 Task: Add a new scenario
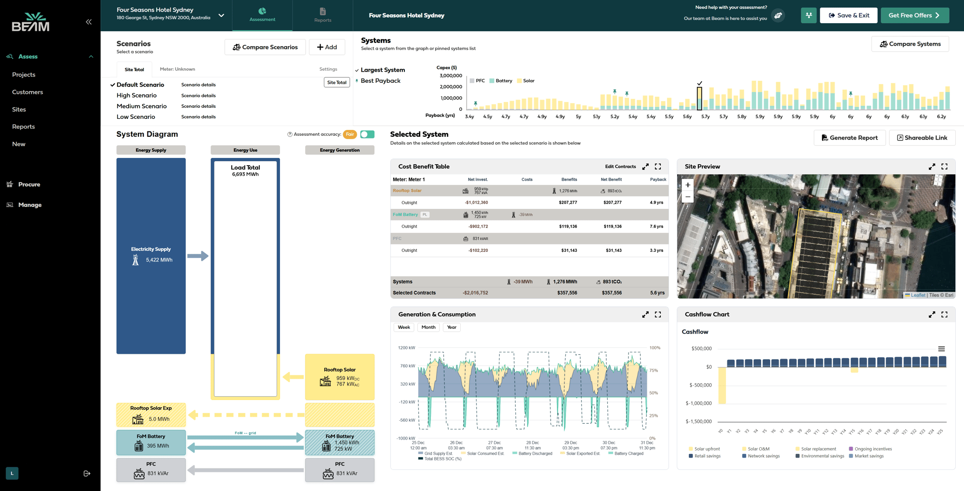click(x=327, y=47)
